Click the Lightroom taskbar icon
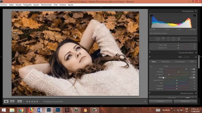The width and height of the screenshot is (202, 113). pos(49,110)
